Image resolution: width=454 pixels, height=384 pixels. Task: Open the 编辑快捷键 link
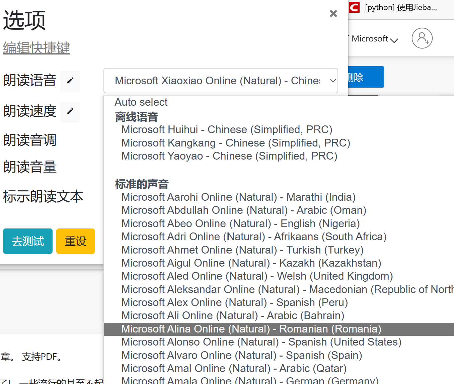[x=36, y=48]
